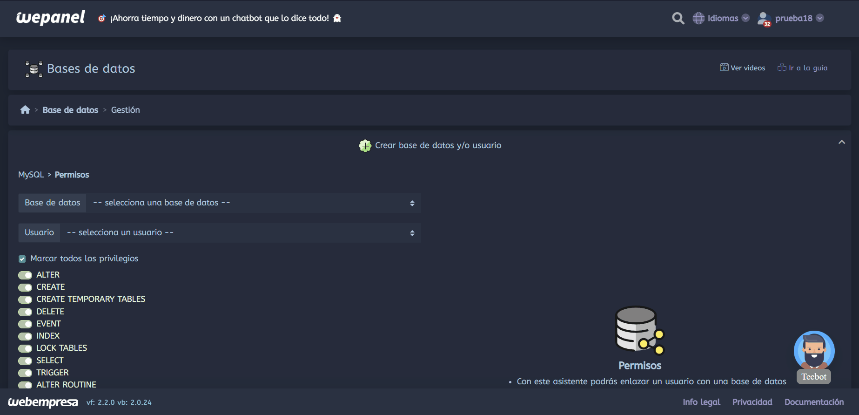The height and width of the screenshot is (415, 859).
Task: Click the MySQL breadcrumb item
Action: (31, 175)
